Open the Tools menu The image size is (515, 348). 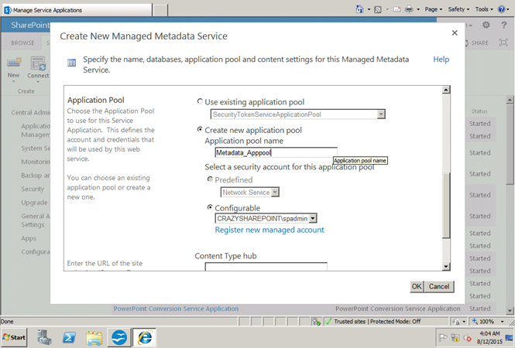coord(484,9)
